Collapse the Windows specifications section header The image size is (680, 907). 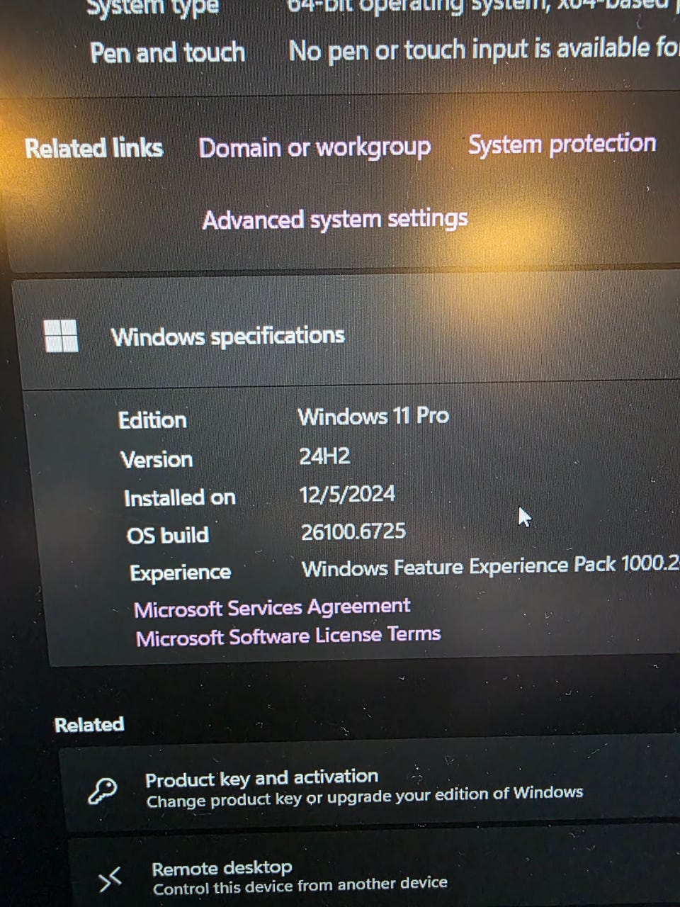(347, 335)
